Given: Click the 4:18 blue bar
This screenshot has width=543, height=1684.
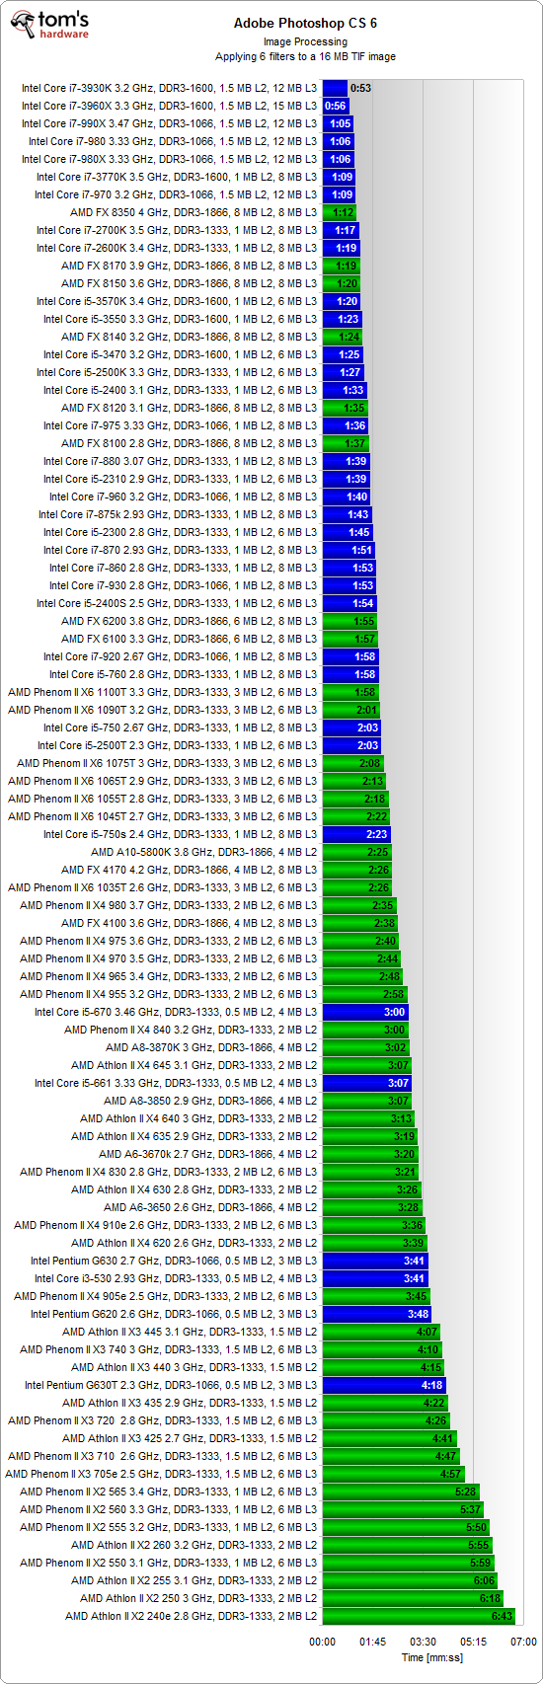Looking at the screenshot, I should 384,1385.
